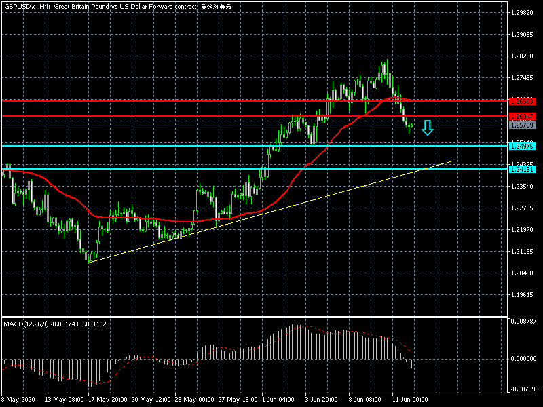Click the 17 May 20:00 time label
The height and width of the screenshot is (407, 543).
point(108,399)
